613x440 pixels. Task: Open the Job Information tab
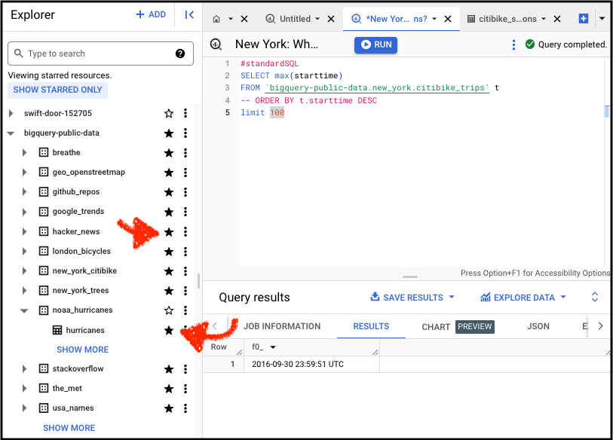click(x=282, y=326)
